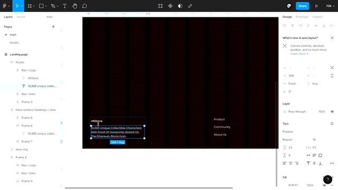Set text align center
This screenshot has height=190, width=338.
click(x=290, y=163)
